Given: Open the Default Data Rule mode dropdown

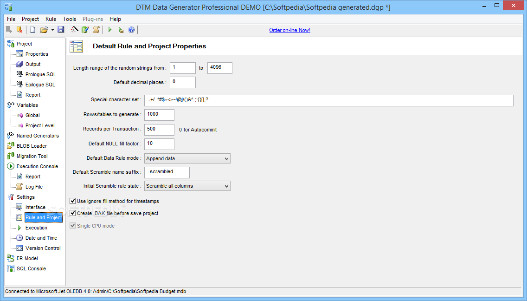Looking at the screenshot, I should [187, 158].
